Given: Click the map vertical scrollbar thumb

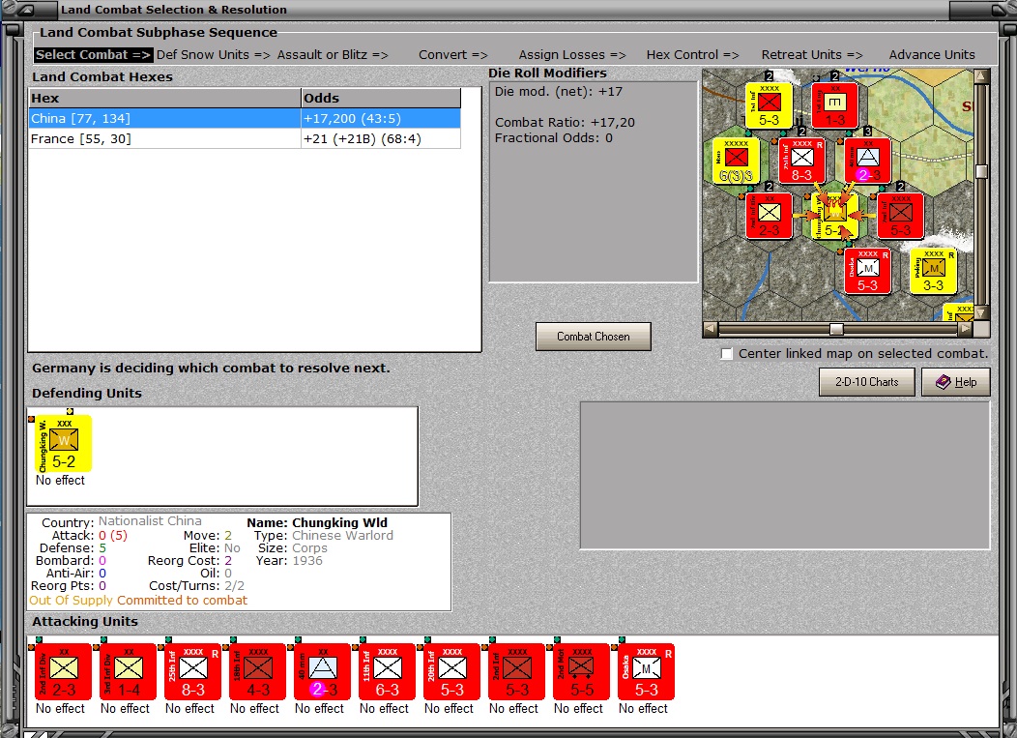Looking at the screenshot, I should coord(982,171).
